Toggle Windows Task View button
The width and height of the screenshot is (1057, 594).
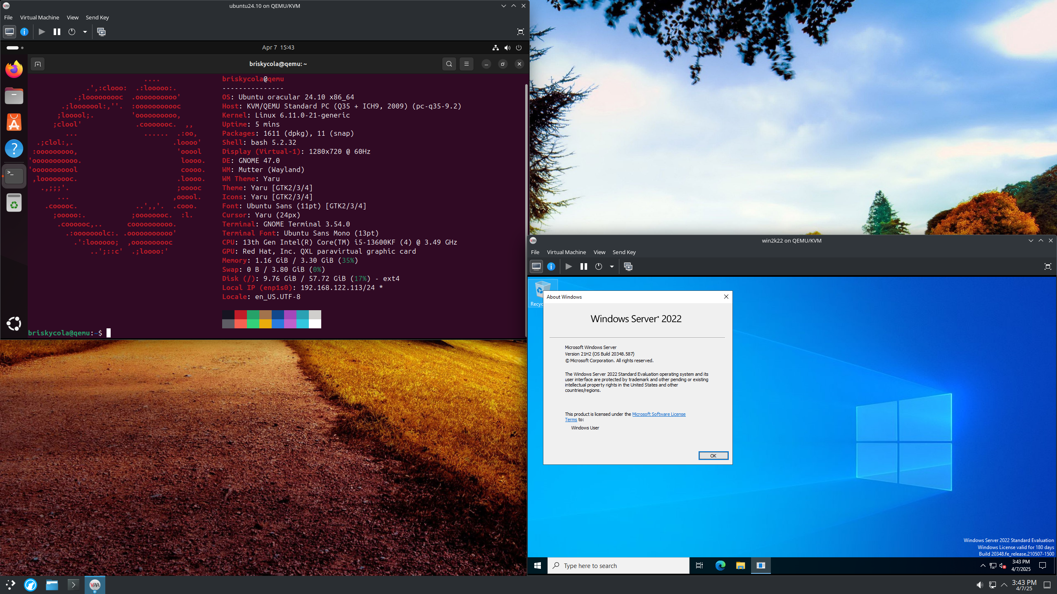699,566
